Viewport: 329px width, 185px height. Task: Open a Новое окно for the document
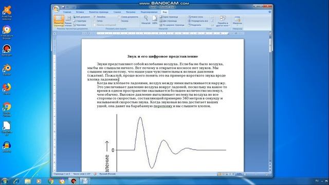195,17
